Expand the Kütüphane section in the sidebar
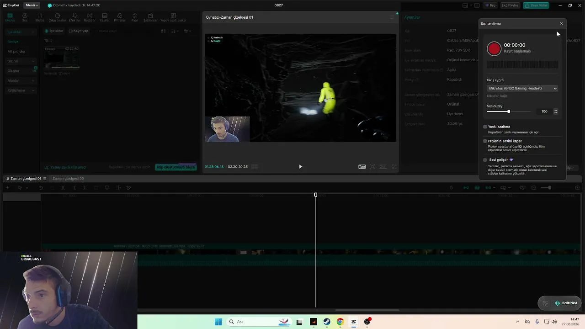585x329 pixels. 21,90
